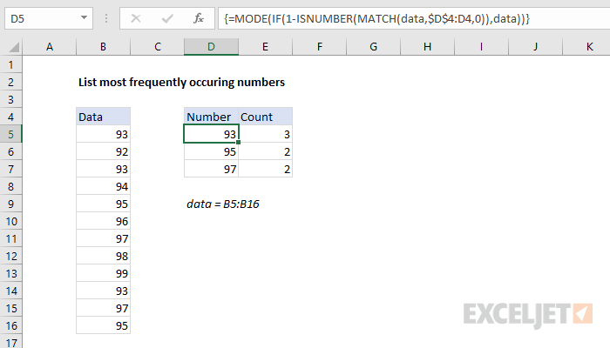610x348 pixels.
Task: Select row 3 header
Action: (10, 99)
